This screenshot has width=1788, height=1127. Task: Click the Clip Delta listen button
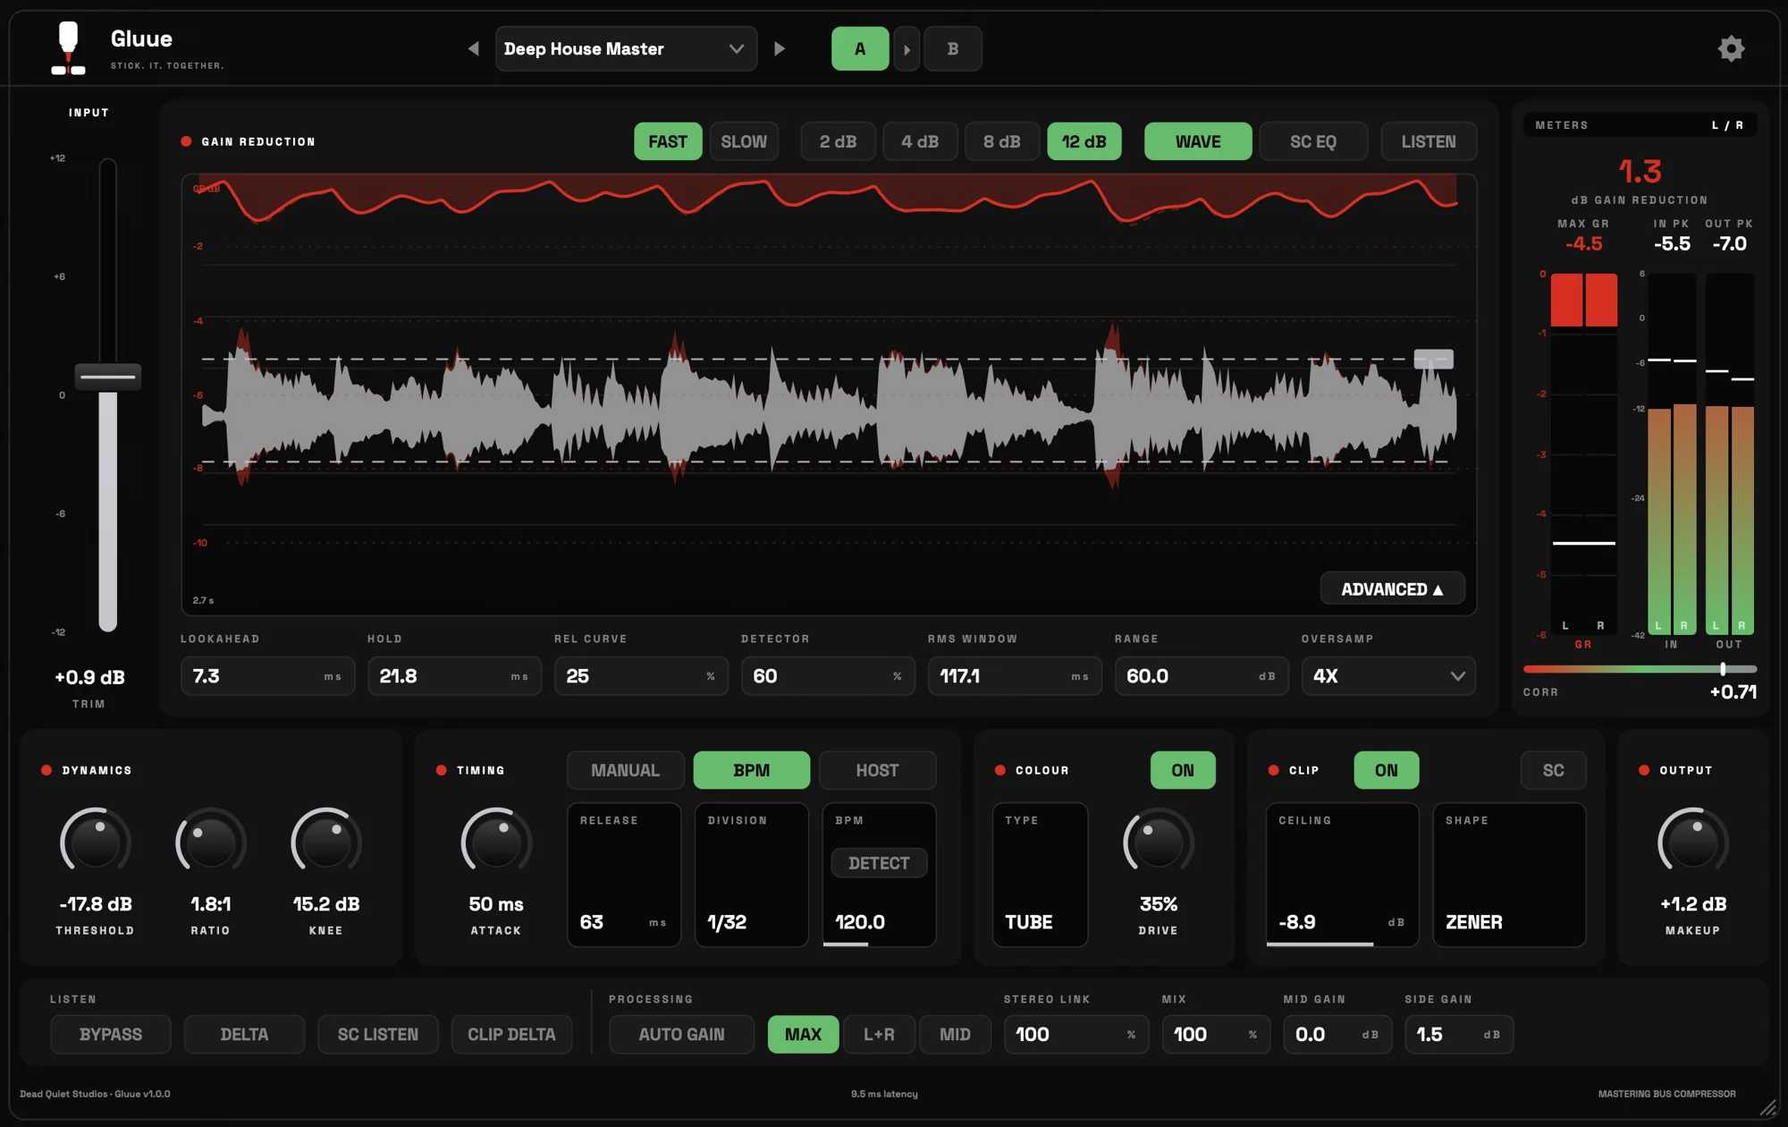tap(511, 1034)
